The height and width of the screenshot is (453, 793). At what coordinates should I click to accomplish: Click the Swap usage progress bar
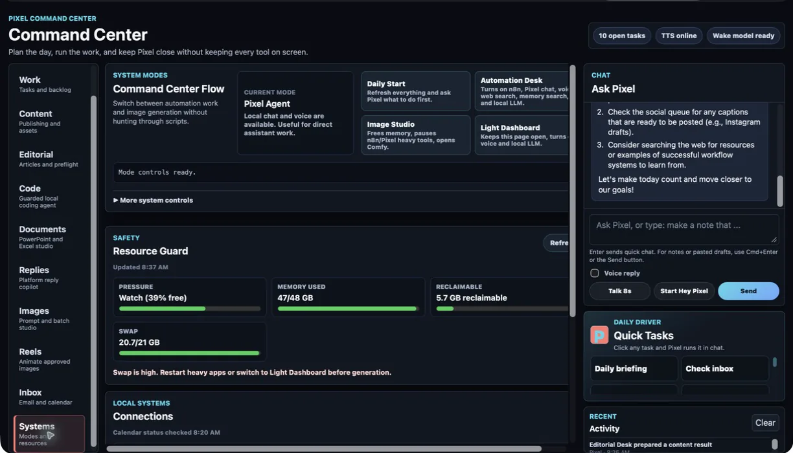click(190, 353)
